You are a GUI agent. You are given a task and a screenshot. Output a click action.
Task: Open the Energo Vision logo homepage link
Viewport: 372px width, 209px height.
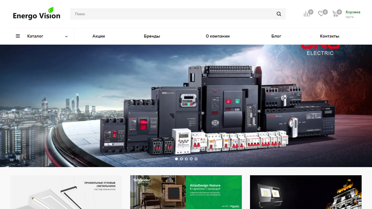(x=37, y=14)
